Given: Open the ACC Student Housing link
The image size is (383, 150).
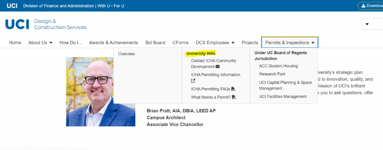Looking at the screenshot, I should 278,66.
